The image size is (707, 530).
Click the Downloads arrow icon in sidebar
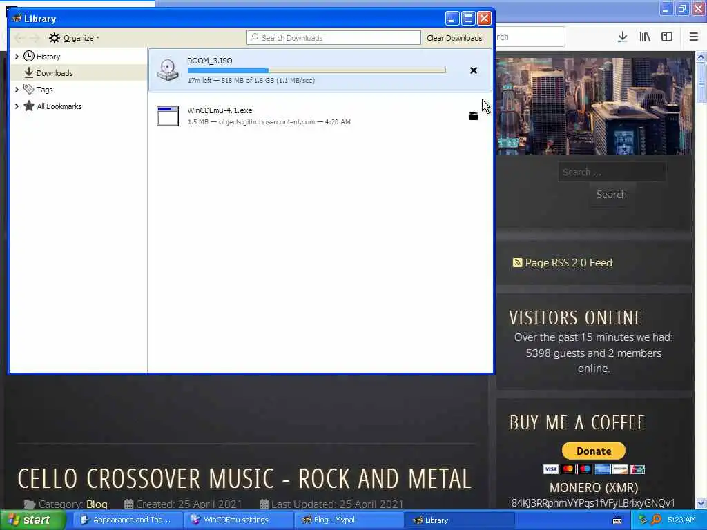29,72
